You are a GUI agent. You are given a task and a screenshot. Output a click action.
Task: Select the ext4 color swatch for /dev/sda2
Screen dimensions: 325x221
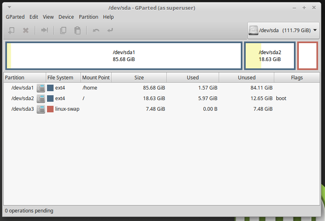point(50,98)
